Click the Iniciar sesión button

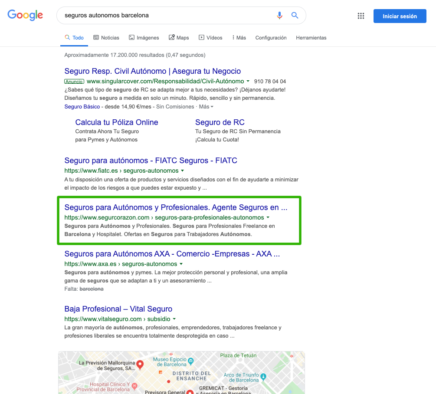click(x=400, y=16)
